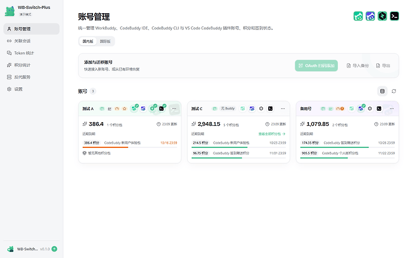Click the chart badge on 测试 A card
Image resolution: width=414 pixels, height=258 pixels.
[x=110, y=108]
